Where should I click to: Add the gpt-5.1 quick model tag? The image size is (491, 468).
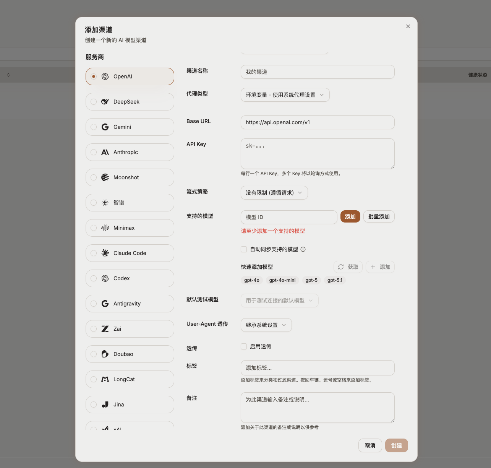(x=335, y=280)
